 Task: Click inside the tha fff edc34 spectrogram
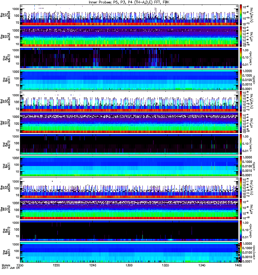coord(129,15)
